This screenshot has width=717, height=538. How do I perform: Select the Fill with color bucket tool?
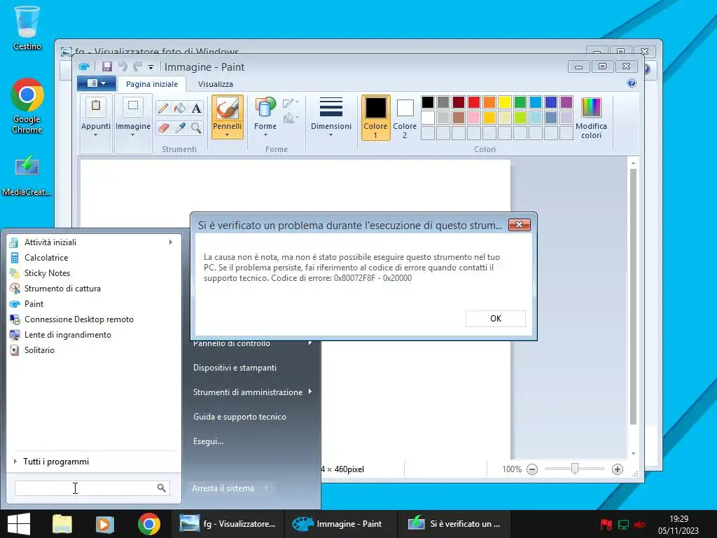(180, 109)
